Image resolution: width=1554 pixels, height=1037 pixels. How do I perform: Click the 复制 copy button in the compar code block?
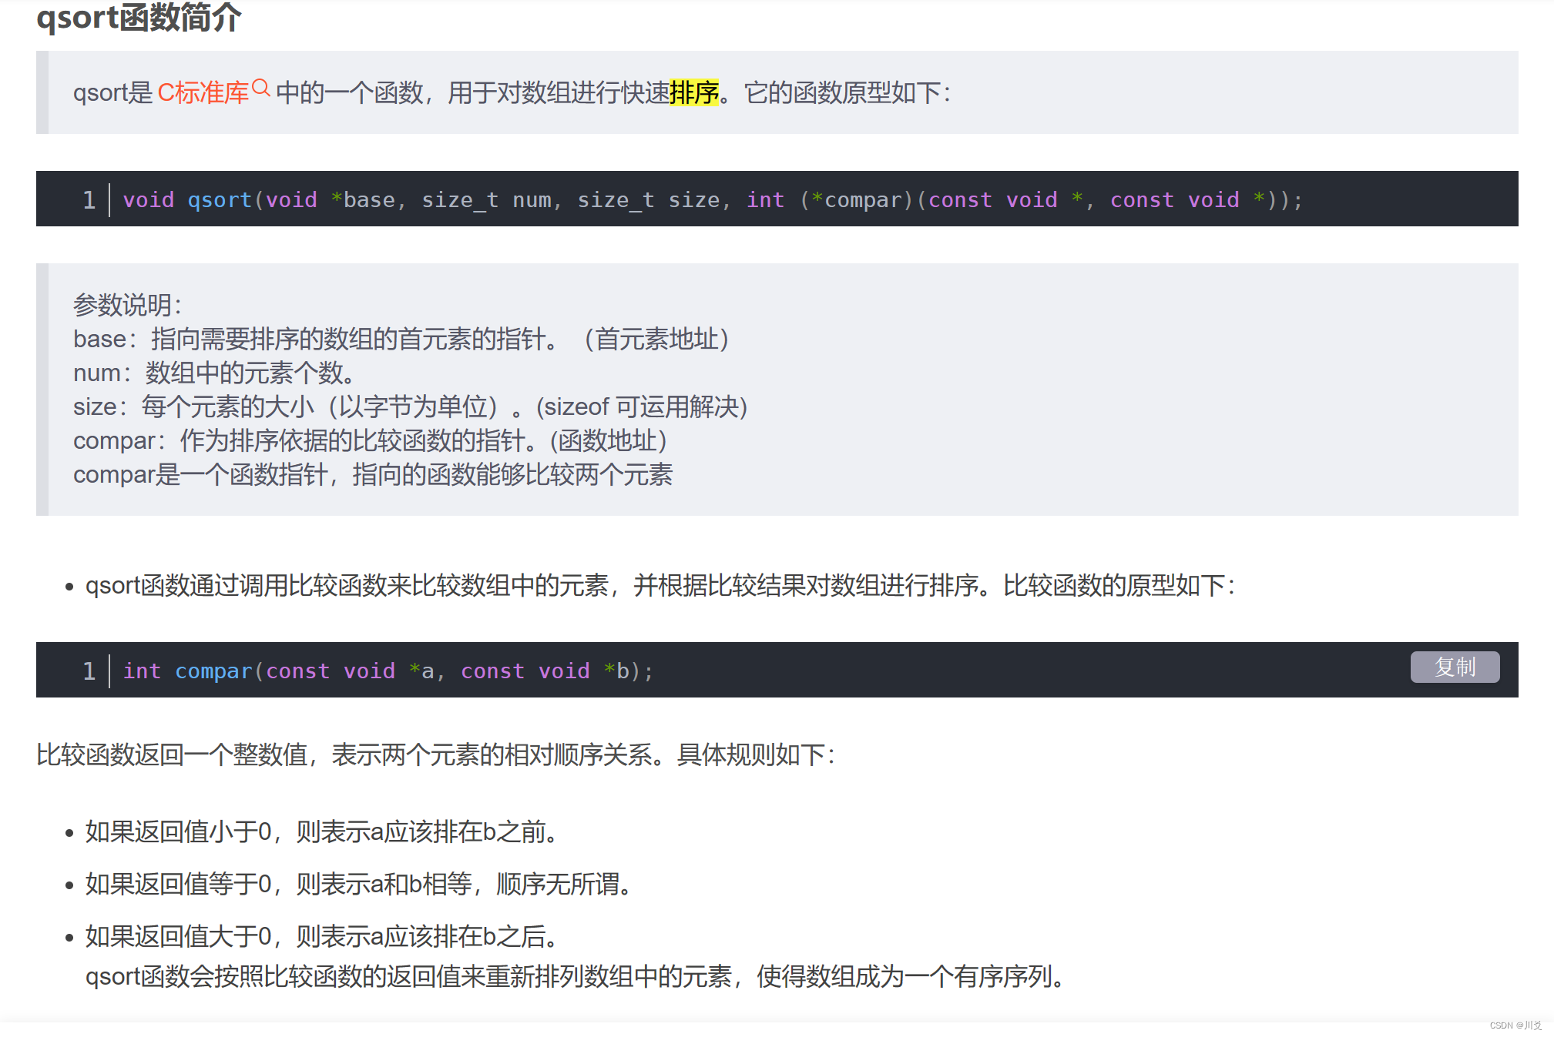point(1455,667)
